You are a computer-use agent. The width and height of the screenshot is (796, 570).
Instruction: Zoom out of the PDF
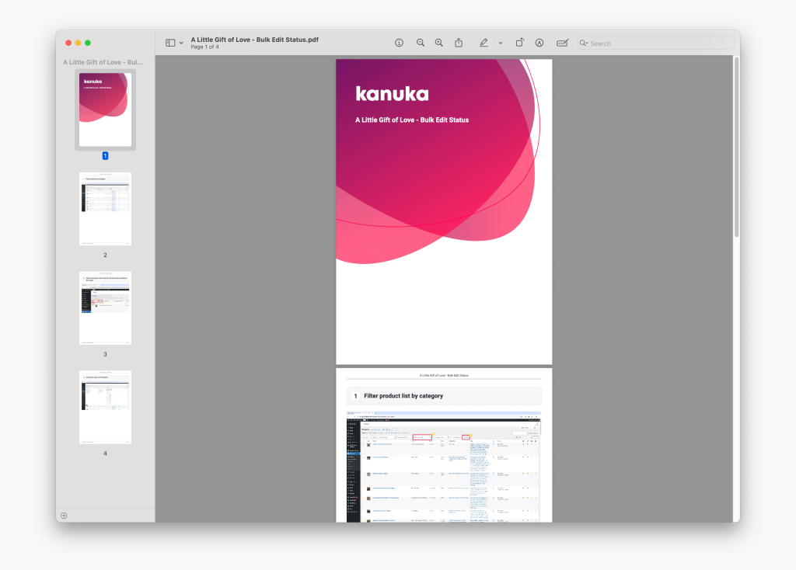[421, 43]
